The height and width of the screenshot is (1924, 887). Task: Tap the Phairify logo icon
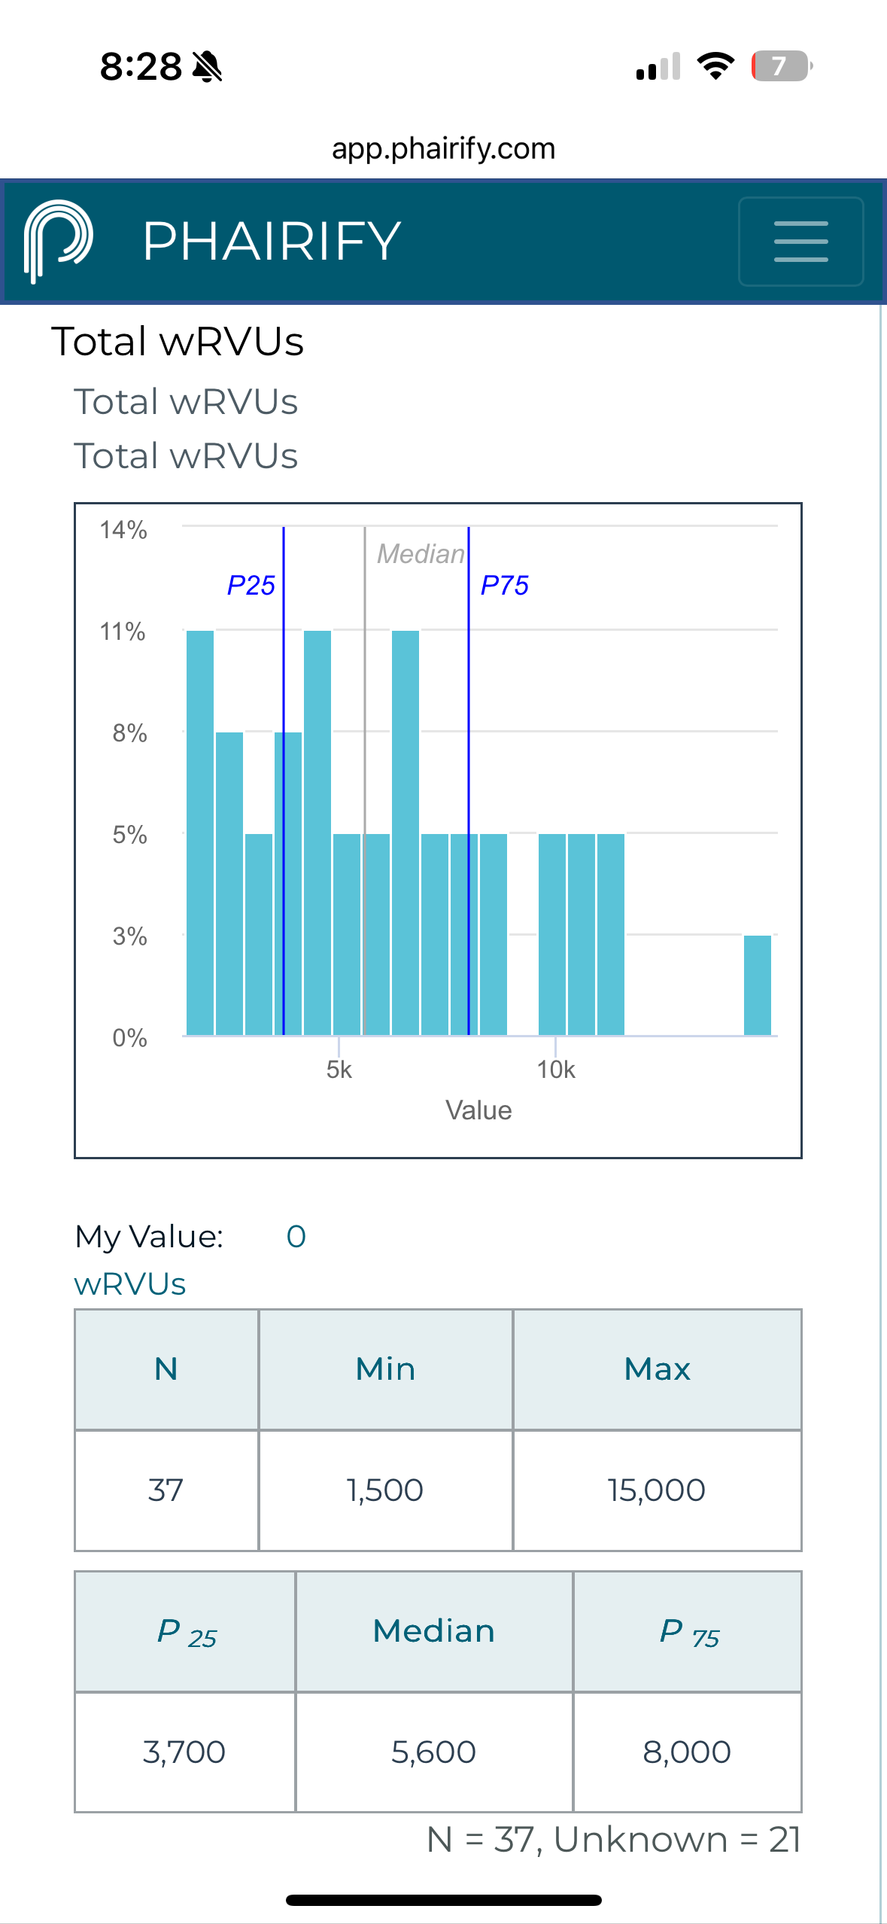point(59,241)
